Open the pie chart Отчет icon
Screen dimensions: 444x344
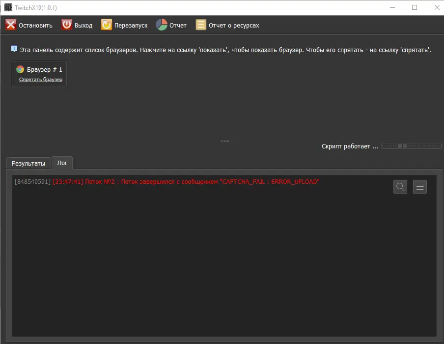pos(162,25)
